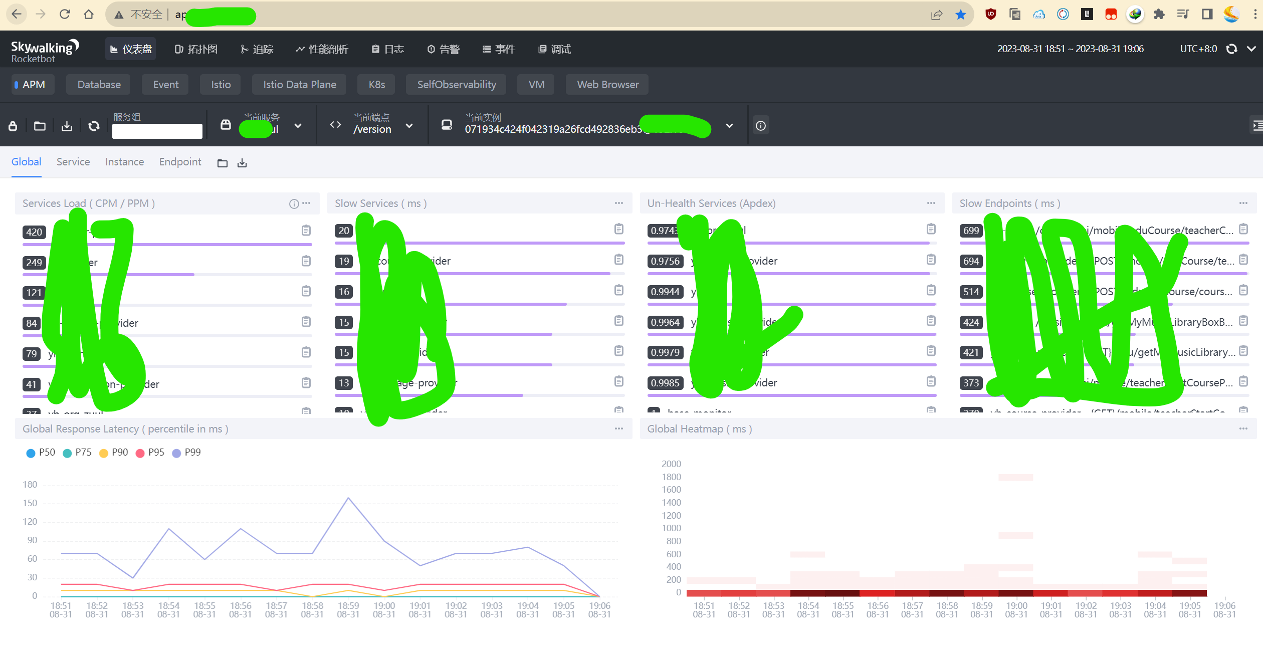Select the Web Browser dashboard group
Screen dimensions: 1263x647
click(x=607, y=85)
